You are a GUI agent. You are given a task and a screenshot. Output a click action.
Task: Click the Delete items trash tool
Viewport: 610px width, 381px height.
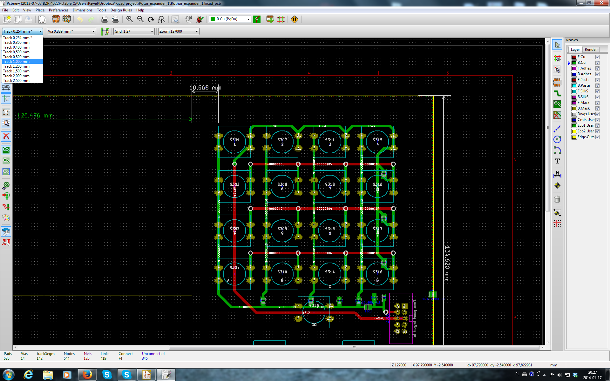click(557, 199)
